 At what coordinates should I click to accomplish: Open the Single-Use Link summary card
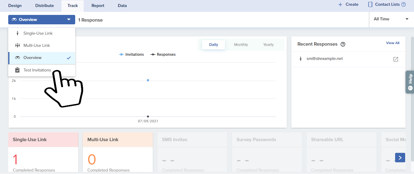(43, 152)
